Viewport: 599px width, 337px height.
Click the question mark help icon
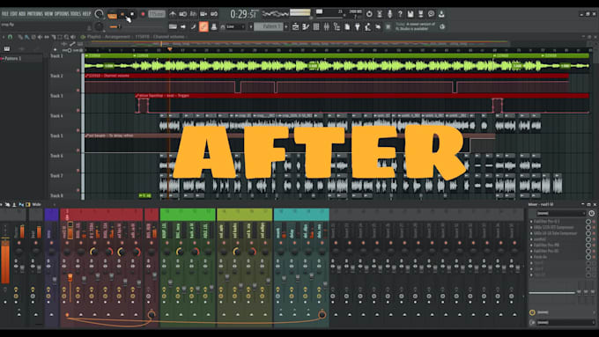400,14
